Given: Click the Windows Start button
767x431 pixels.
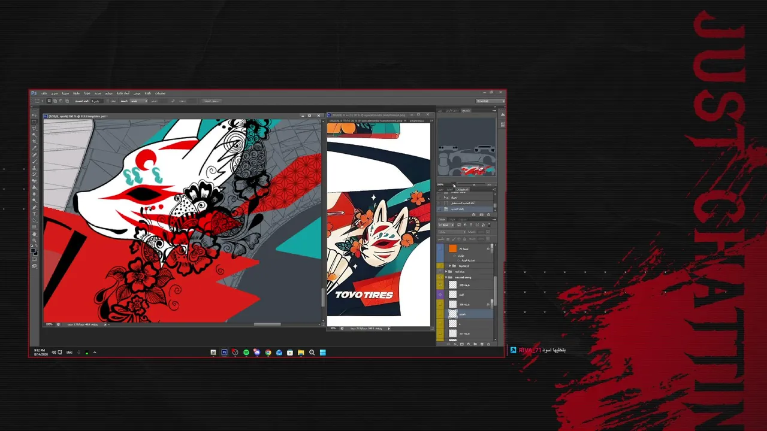Looking at the screenshot, I should 322,353.
